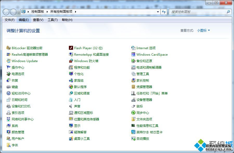Open the 疑难解答 link
The width and height of the screenshot is (234, 153).
(x=80, y=132)
